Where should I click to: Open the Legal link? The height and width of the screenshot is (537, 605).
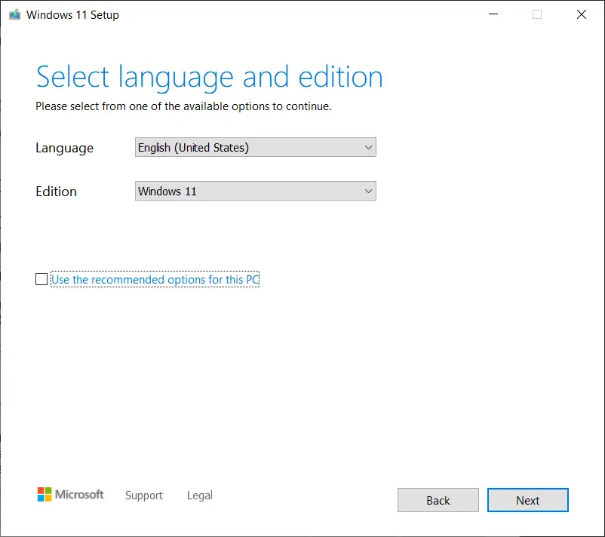(199, 495)
